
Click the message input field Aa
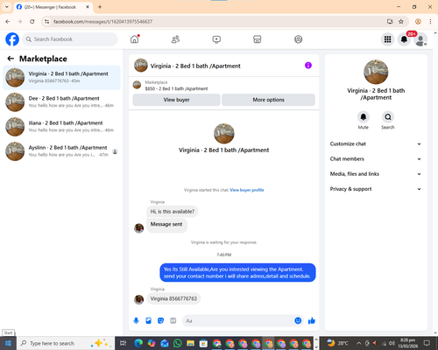point(238,321)
